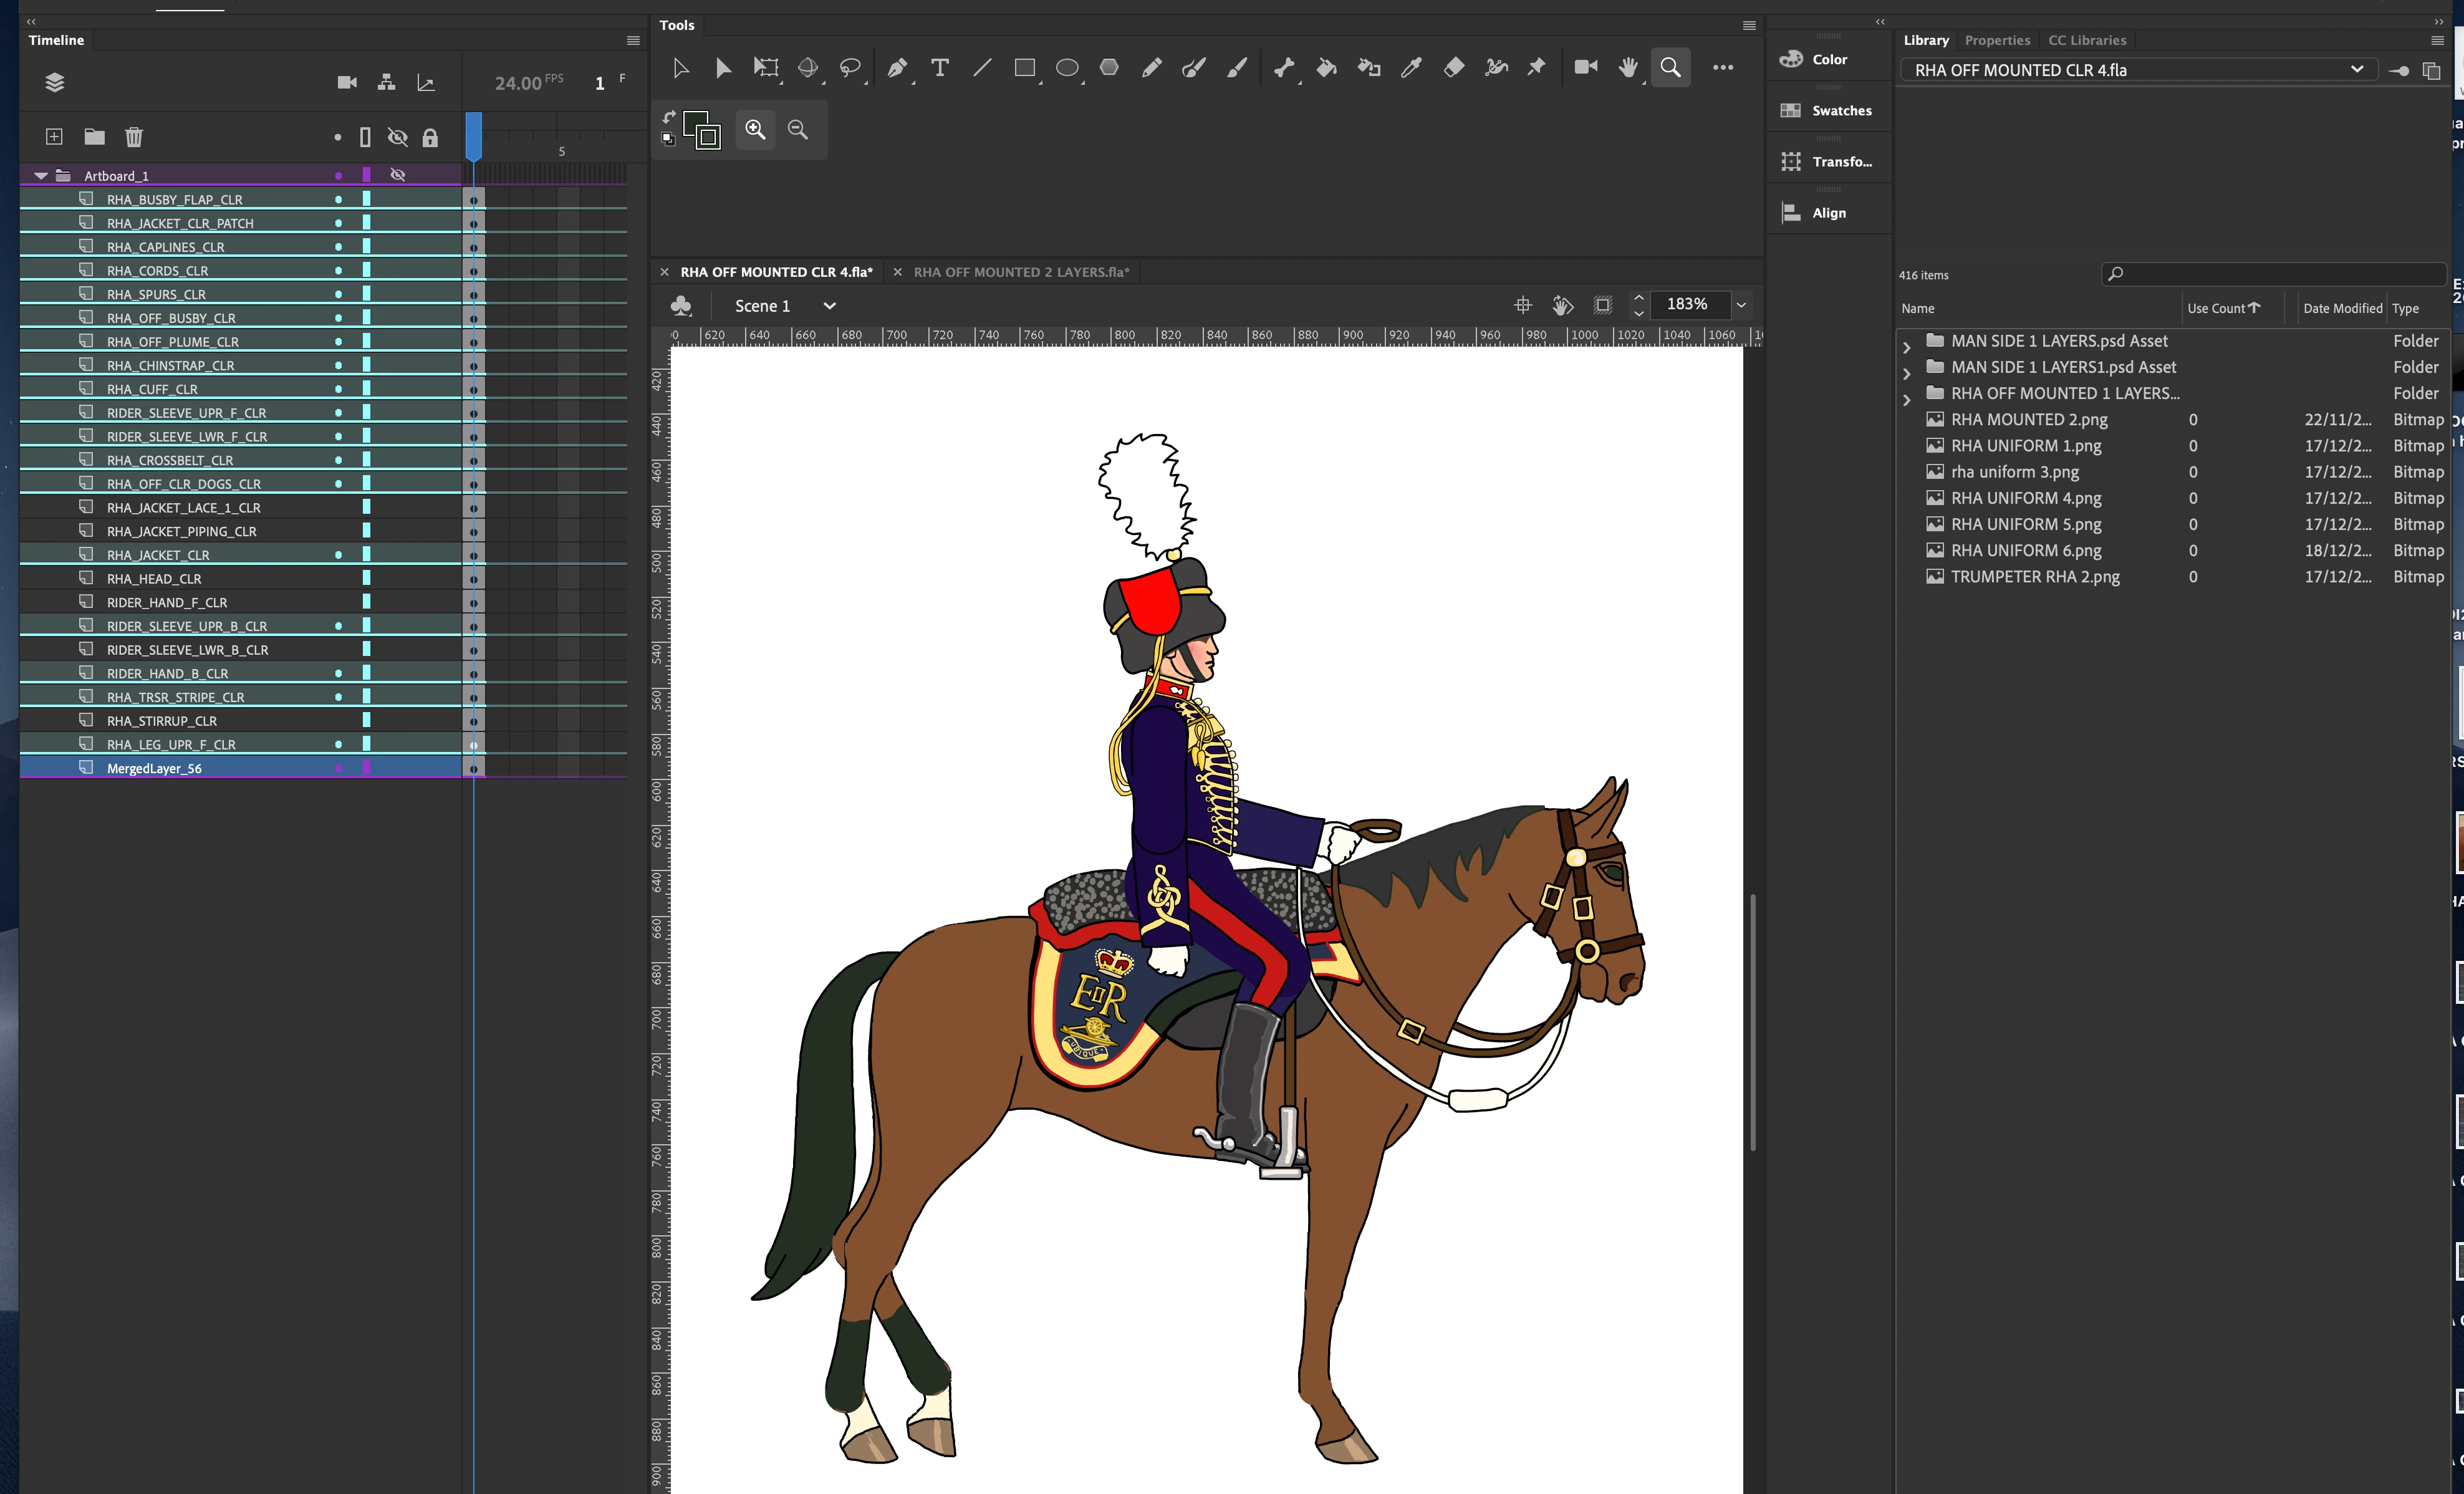Activate the Hand tool
The image size is (2464, 1494).
(x=1628, y=68)
